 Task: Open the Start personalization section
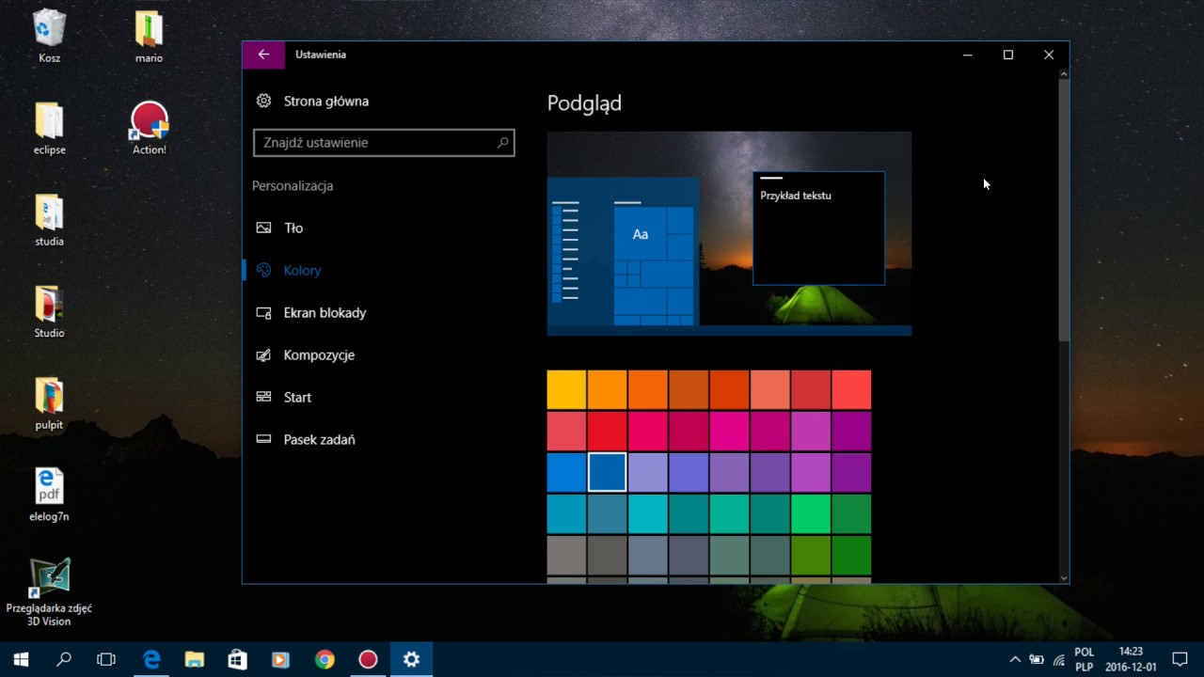click(x=284, y=397)
